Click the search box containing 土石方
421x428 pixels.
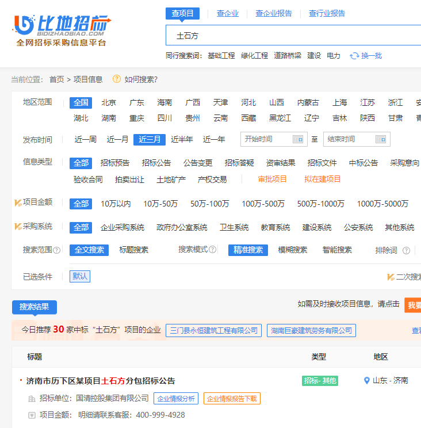point(293,36)
